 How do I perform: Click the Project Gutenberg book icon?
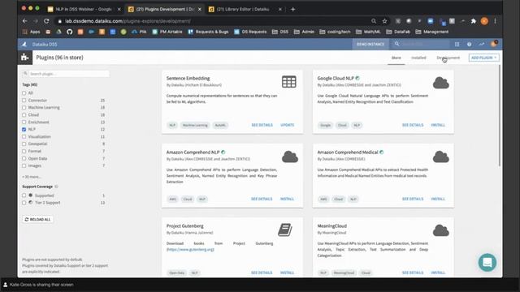click(x=285, y=230)
